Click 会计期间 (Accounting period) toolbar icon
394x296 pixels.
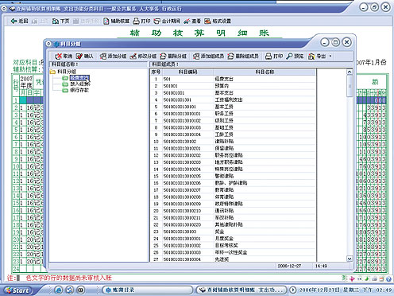click(167, 21)
